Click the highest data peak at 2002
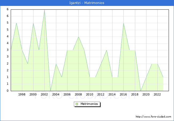Image resolution: width=174 pixels, height=121 pixels. click(44, 10)
